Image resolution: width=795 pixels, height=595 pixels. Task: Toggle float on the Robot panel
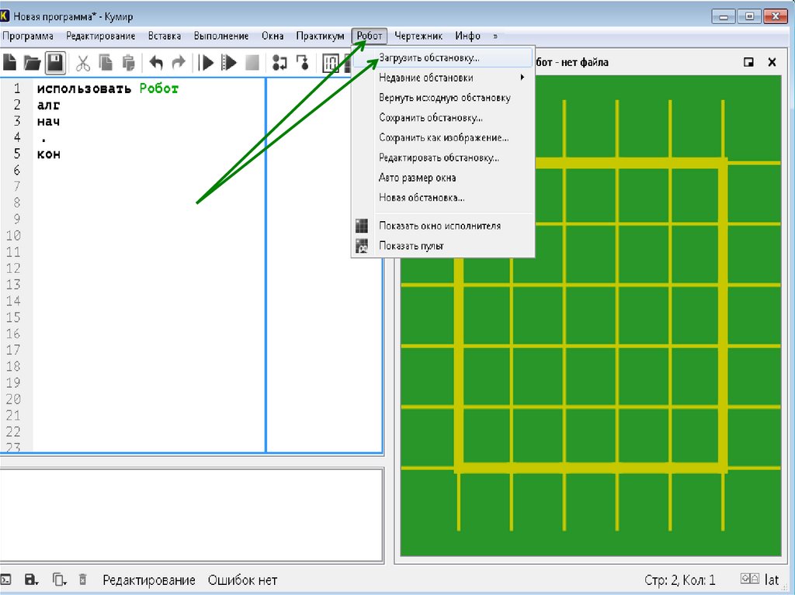748,63
